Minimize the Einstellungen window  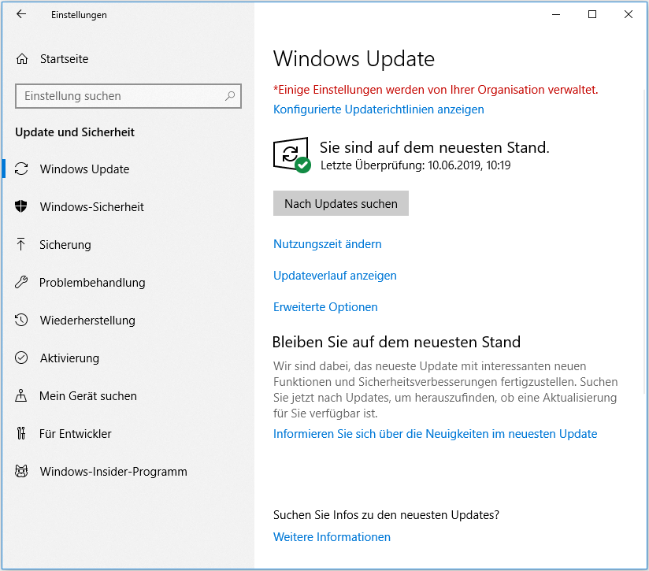[x=556, y=14]
